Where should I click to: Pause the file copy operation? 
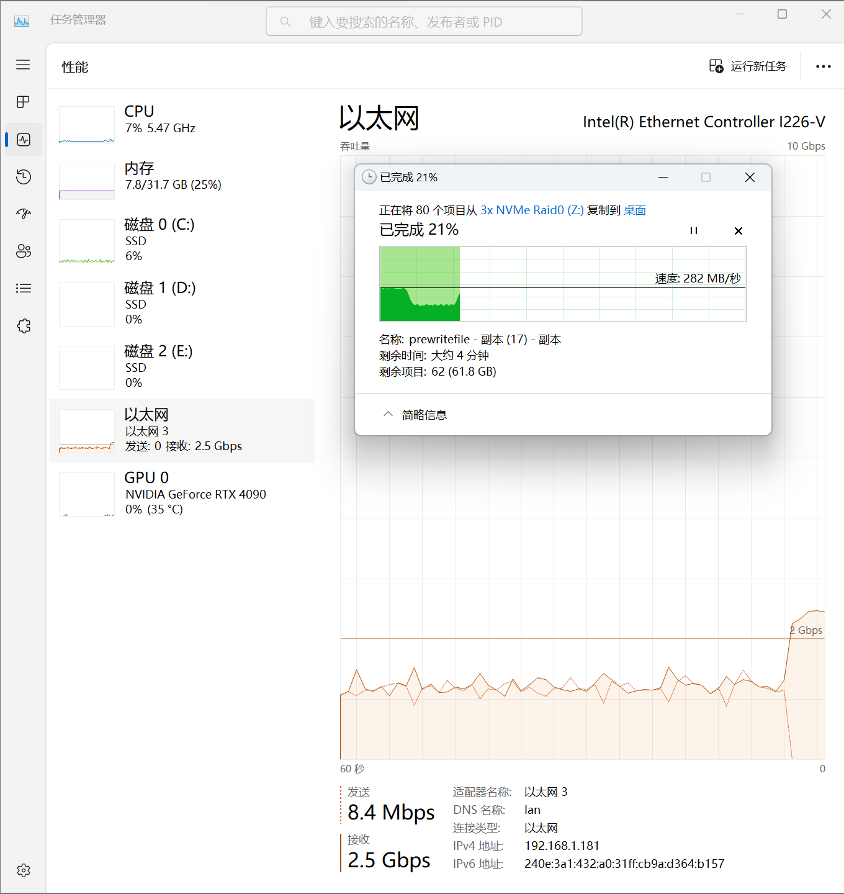pyautogui.click(x=694, y=230)
